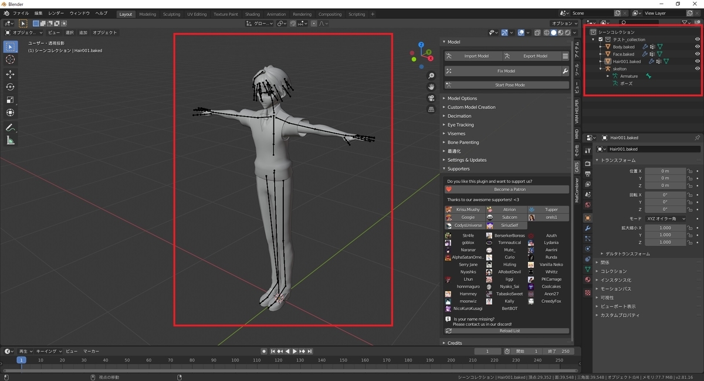The width and height of the screenshot is (704, 381).
Task: Open the World properties tab
Action: 587,205
